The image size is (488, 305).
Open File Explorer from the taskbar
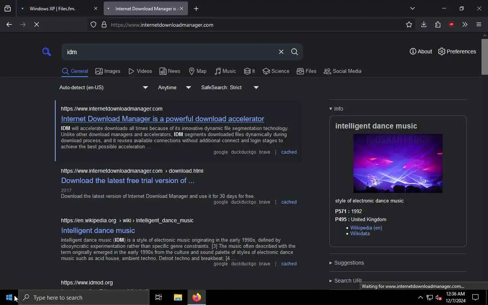coord(178,297)
